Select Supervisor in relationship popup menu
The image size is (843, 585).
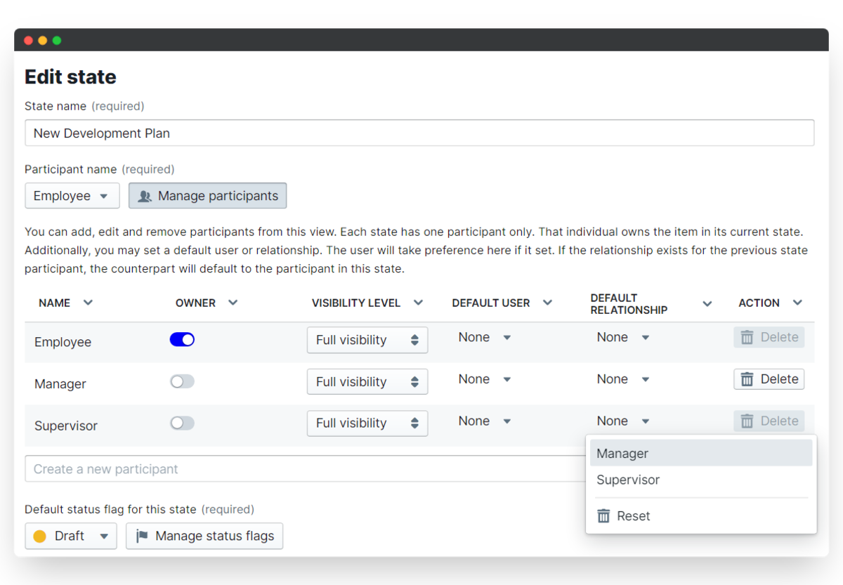coord(701,480)
